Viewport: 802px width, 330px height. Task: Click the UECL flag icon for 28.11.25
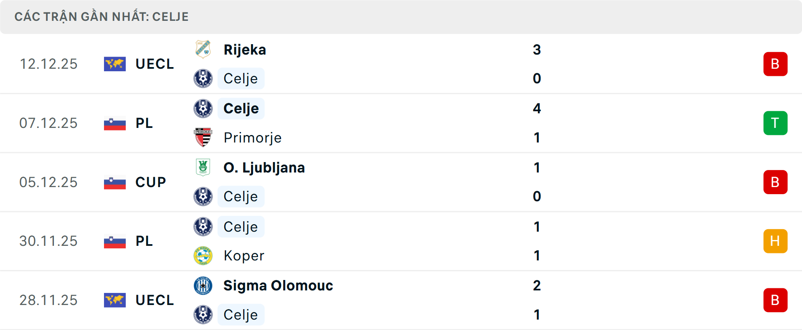[x=115, y=300]
